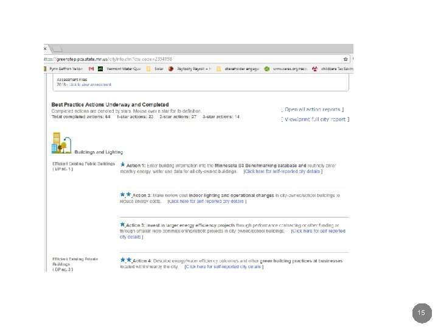Open the Paylocity Payroll bookmark

pos(190,69)
